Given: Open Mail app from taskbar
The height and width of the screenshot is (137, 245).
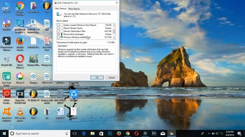Looking at the screenshot, I should (163, 134).
